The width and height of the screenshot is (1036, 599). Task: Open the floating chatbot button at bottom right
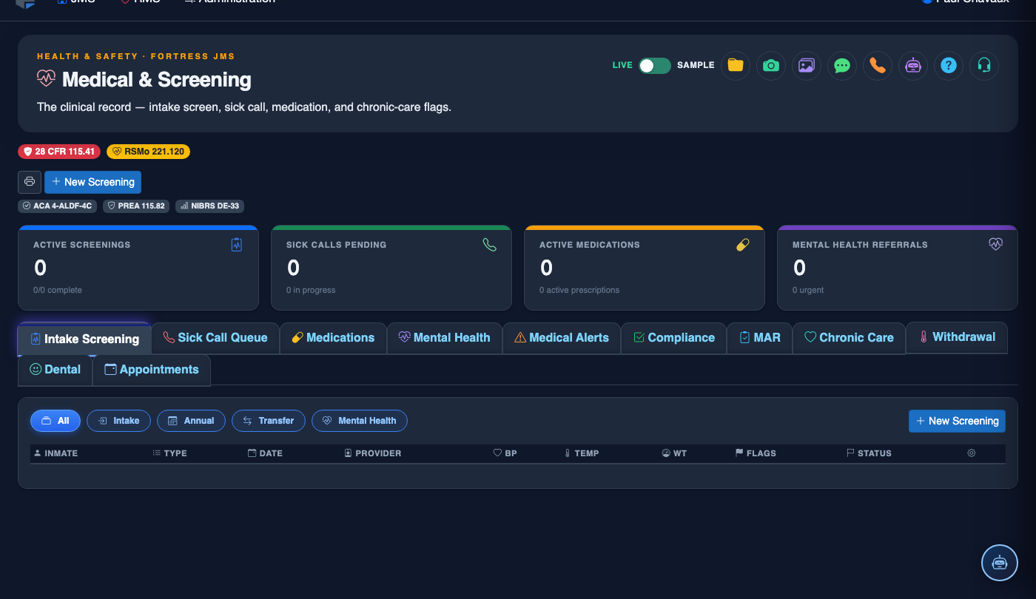tap(1000, 563)
